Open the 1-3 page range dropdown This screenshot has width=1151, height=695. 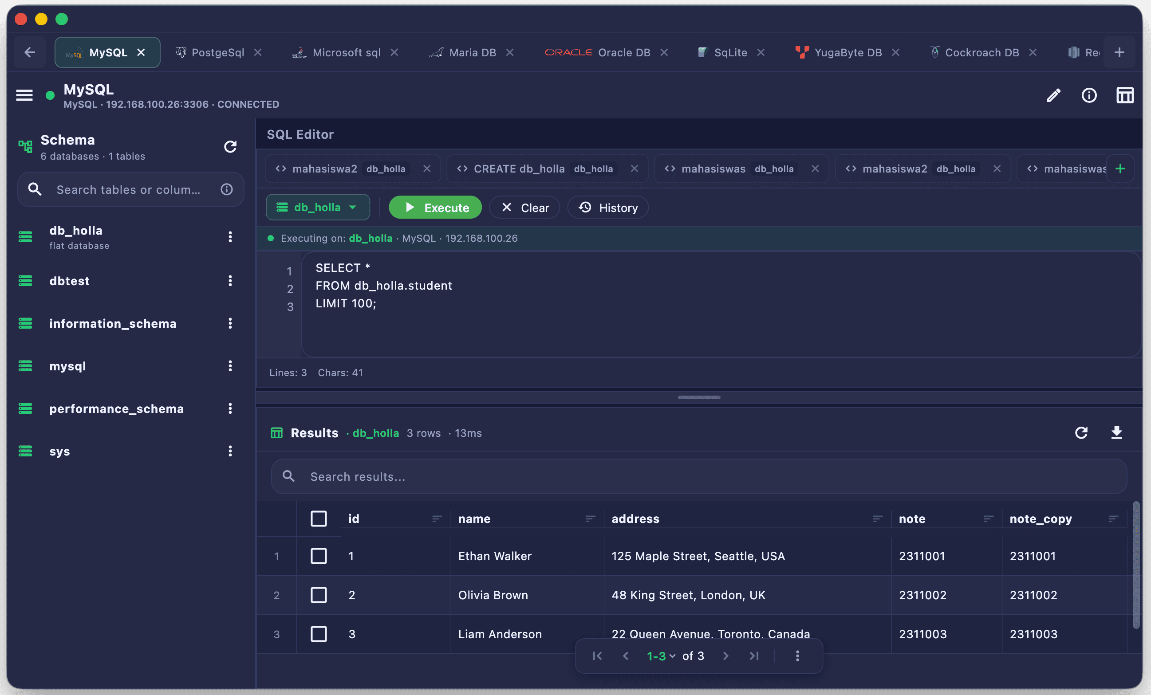(x=661, y=656)
